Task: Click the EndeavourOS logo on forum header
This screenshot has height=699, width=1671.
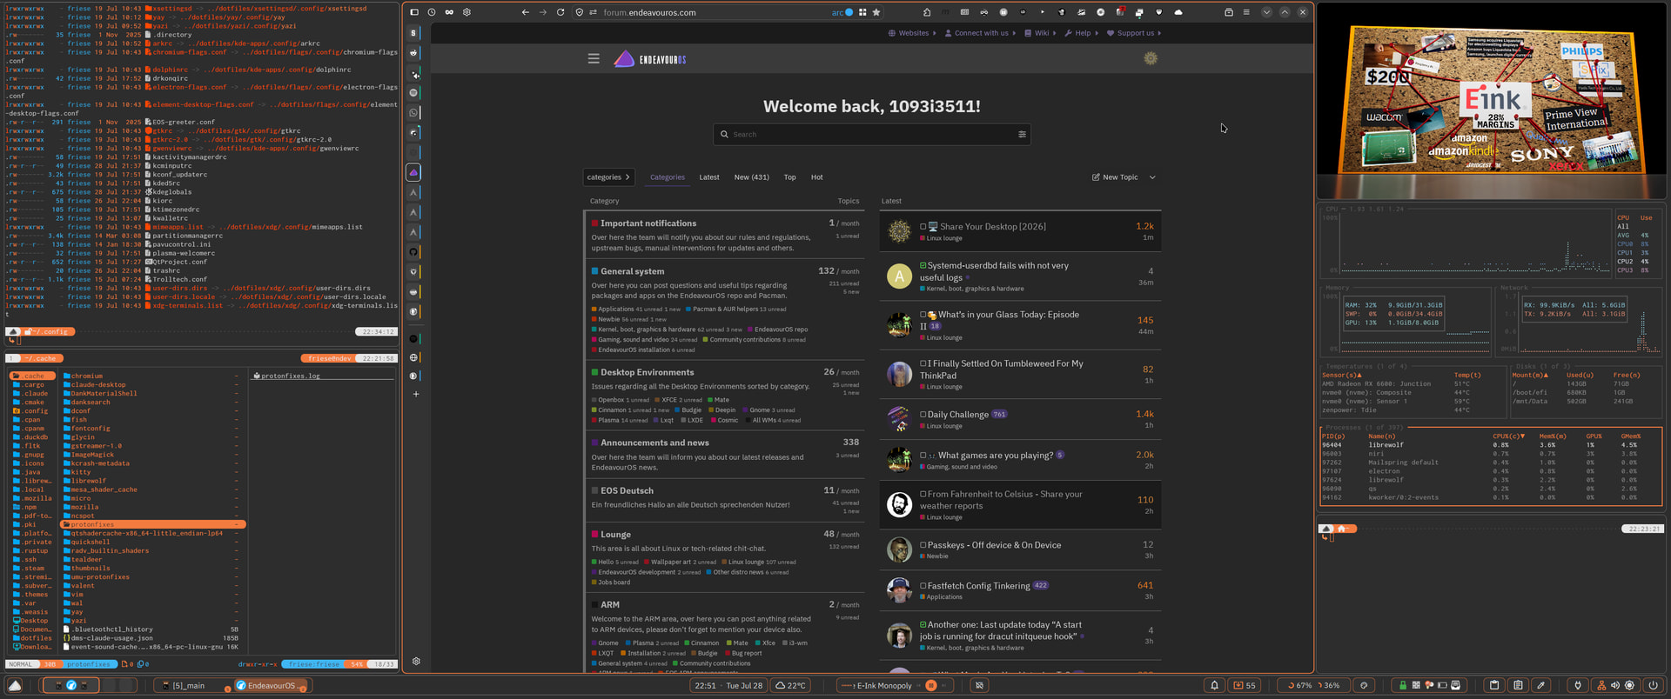Action: tap(650, 59)
